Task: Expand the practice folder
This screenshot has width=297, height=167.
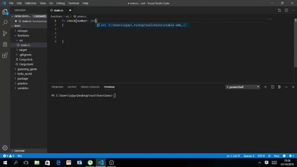Action: [x=22, y=83]
